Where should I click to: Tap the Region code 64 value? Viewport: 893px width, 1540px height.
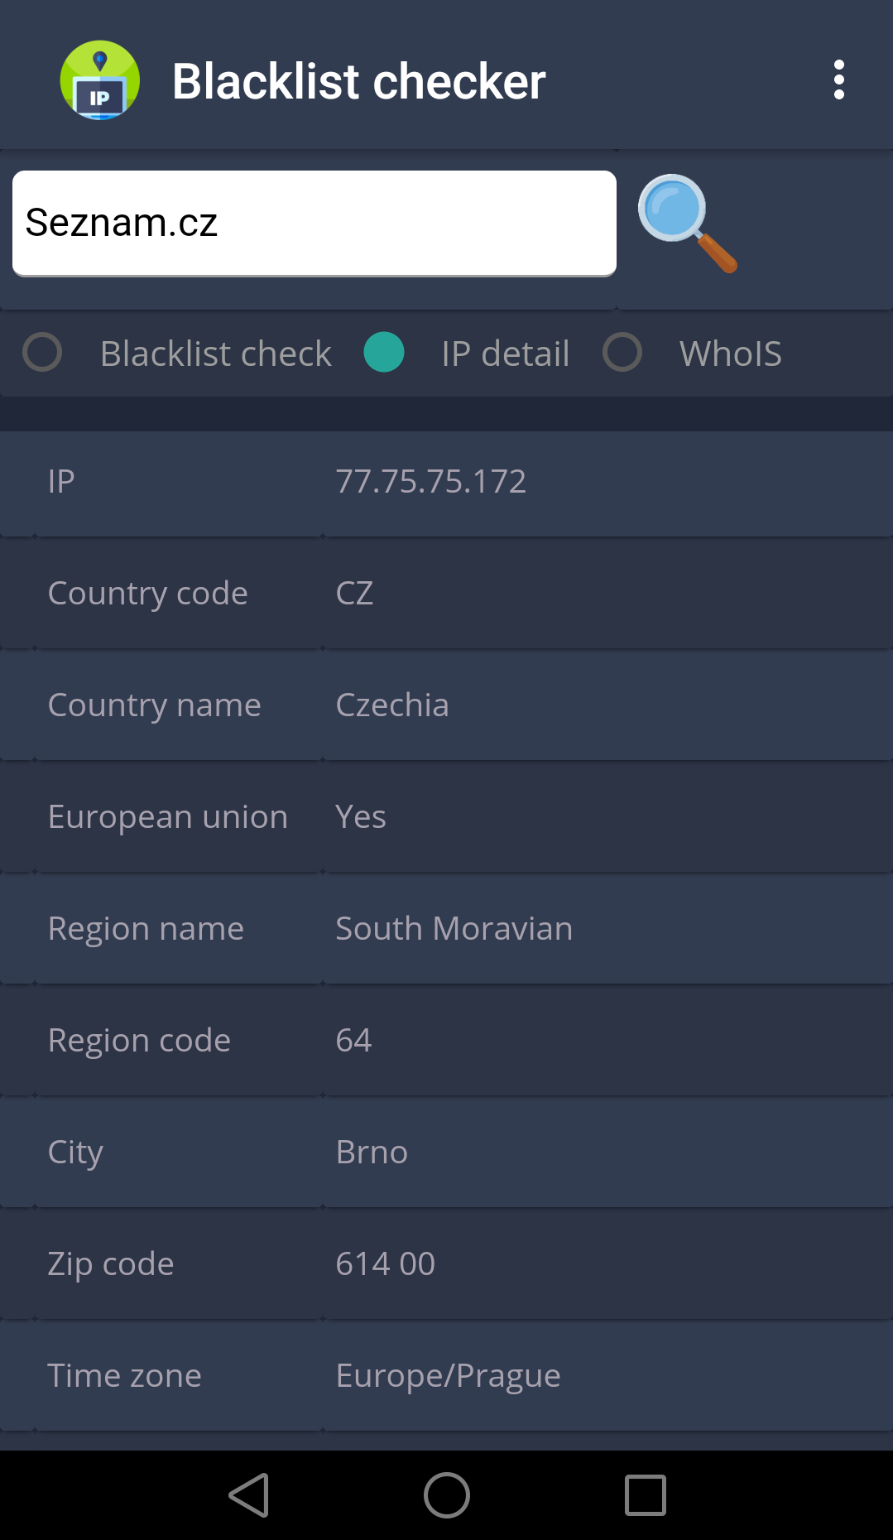tap(354, 1041)
